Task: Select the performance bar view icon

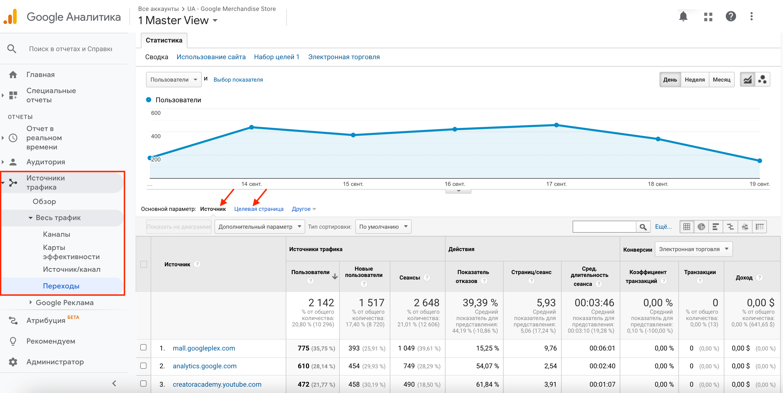Action: (x=715, y=227)
